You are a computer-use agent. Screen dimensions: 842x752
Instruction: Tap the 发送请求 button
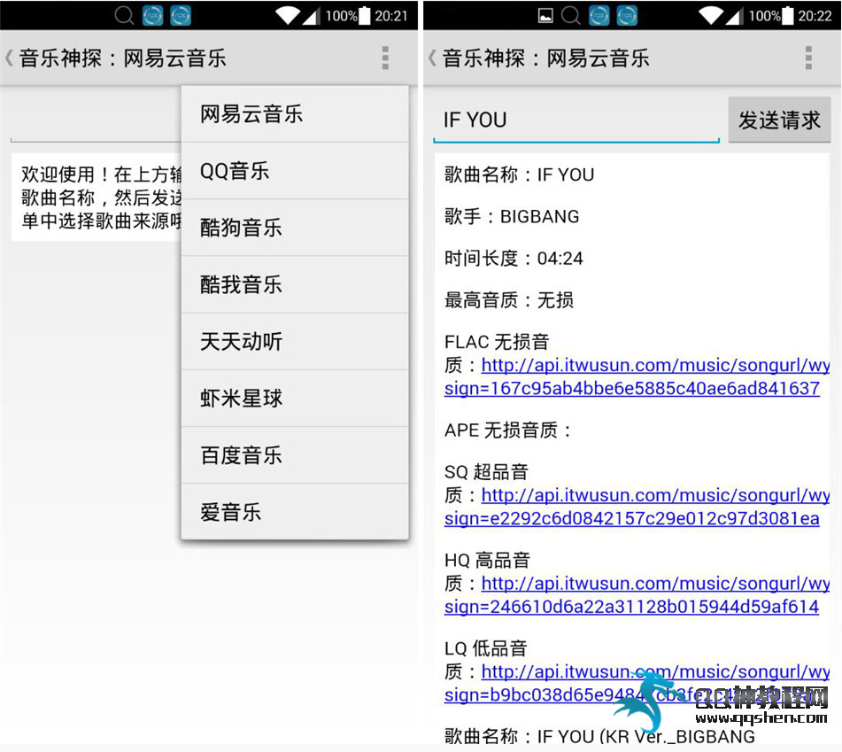(x=779, y=120)
